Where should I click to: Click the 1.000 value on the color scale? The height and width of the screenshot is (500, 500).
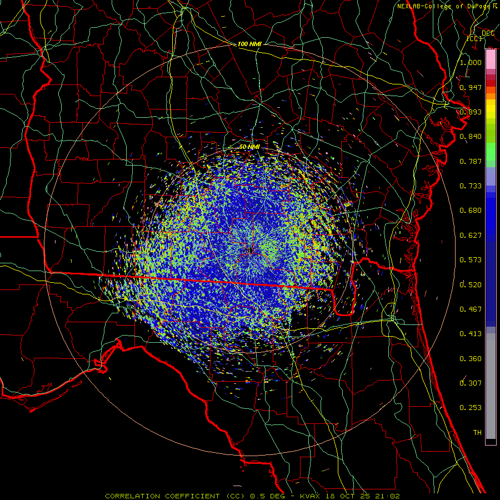coord(471,62)
